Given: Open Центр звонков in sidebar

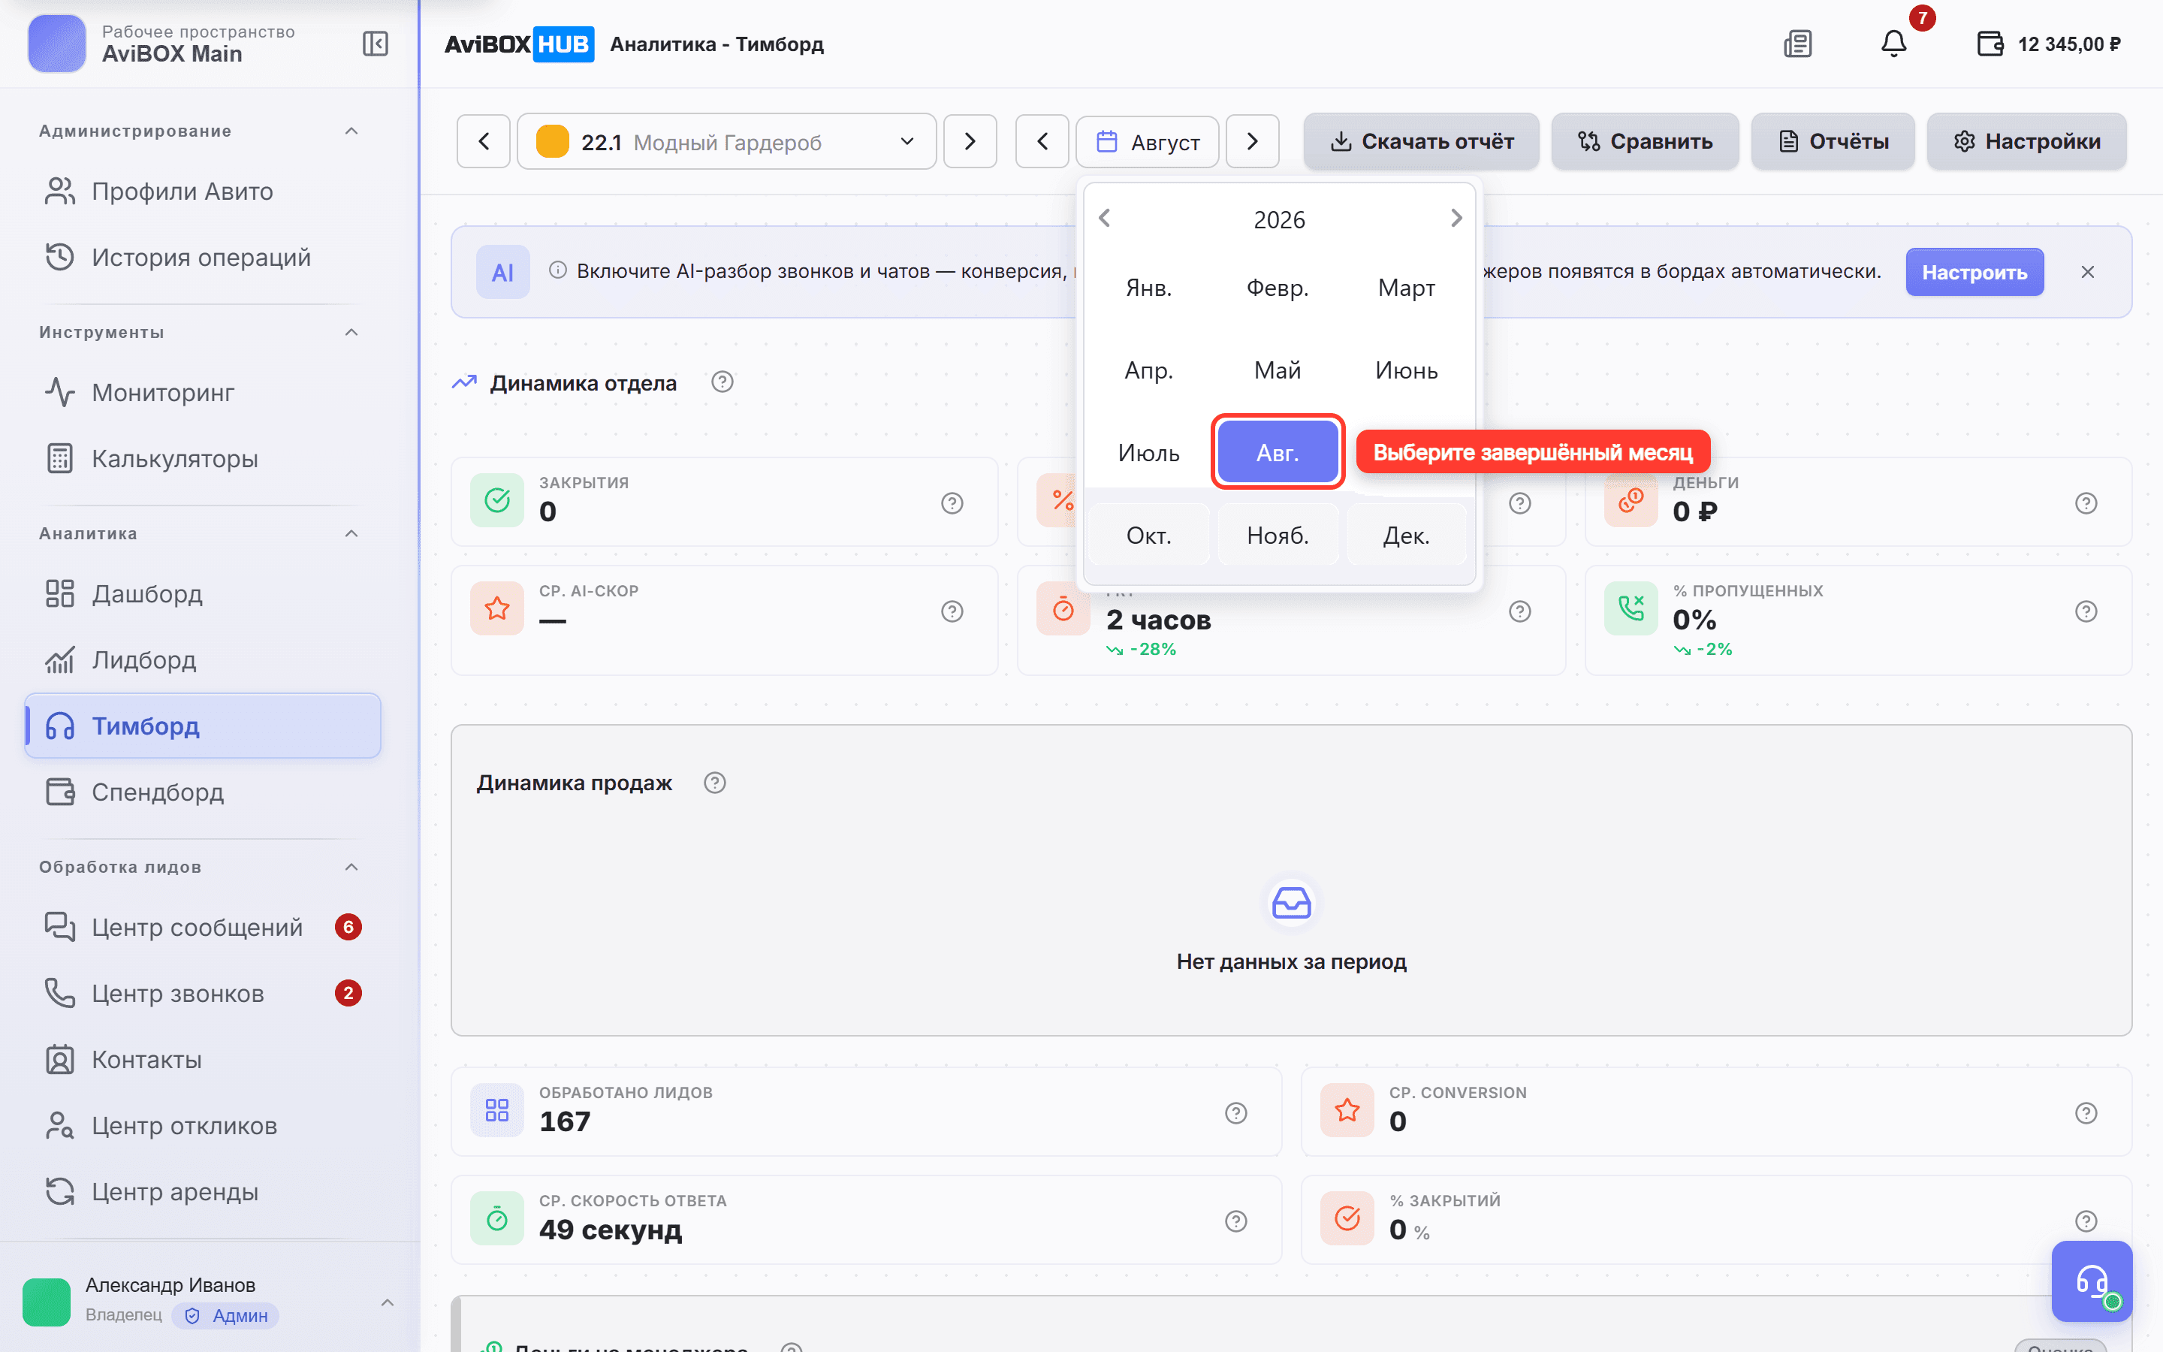Looking at the screenshot, I should click(203, 994).
